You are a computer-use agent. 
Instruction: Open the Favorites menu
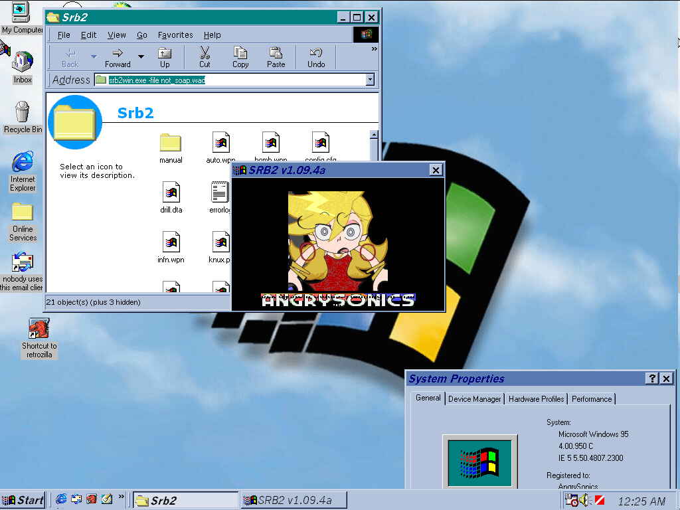[x=175, y=35]
